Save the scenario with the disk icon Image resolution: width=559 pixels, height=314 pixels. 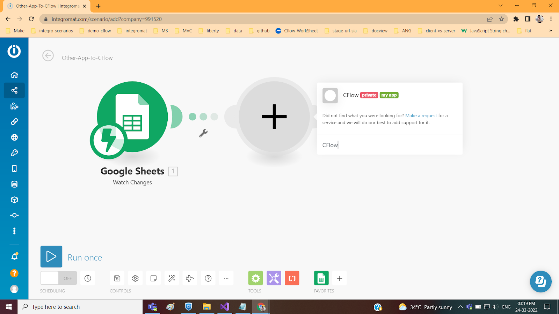[x=117, y=278]
